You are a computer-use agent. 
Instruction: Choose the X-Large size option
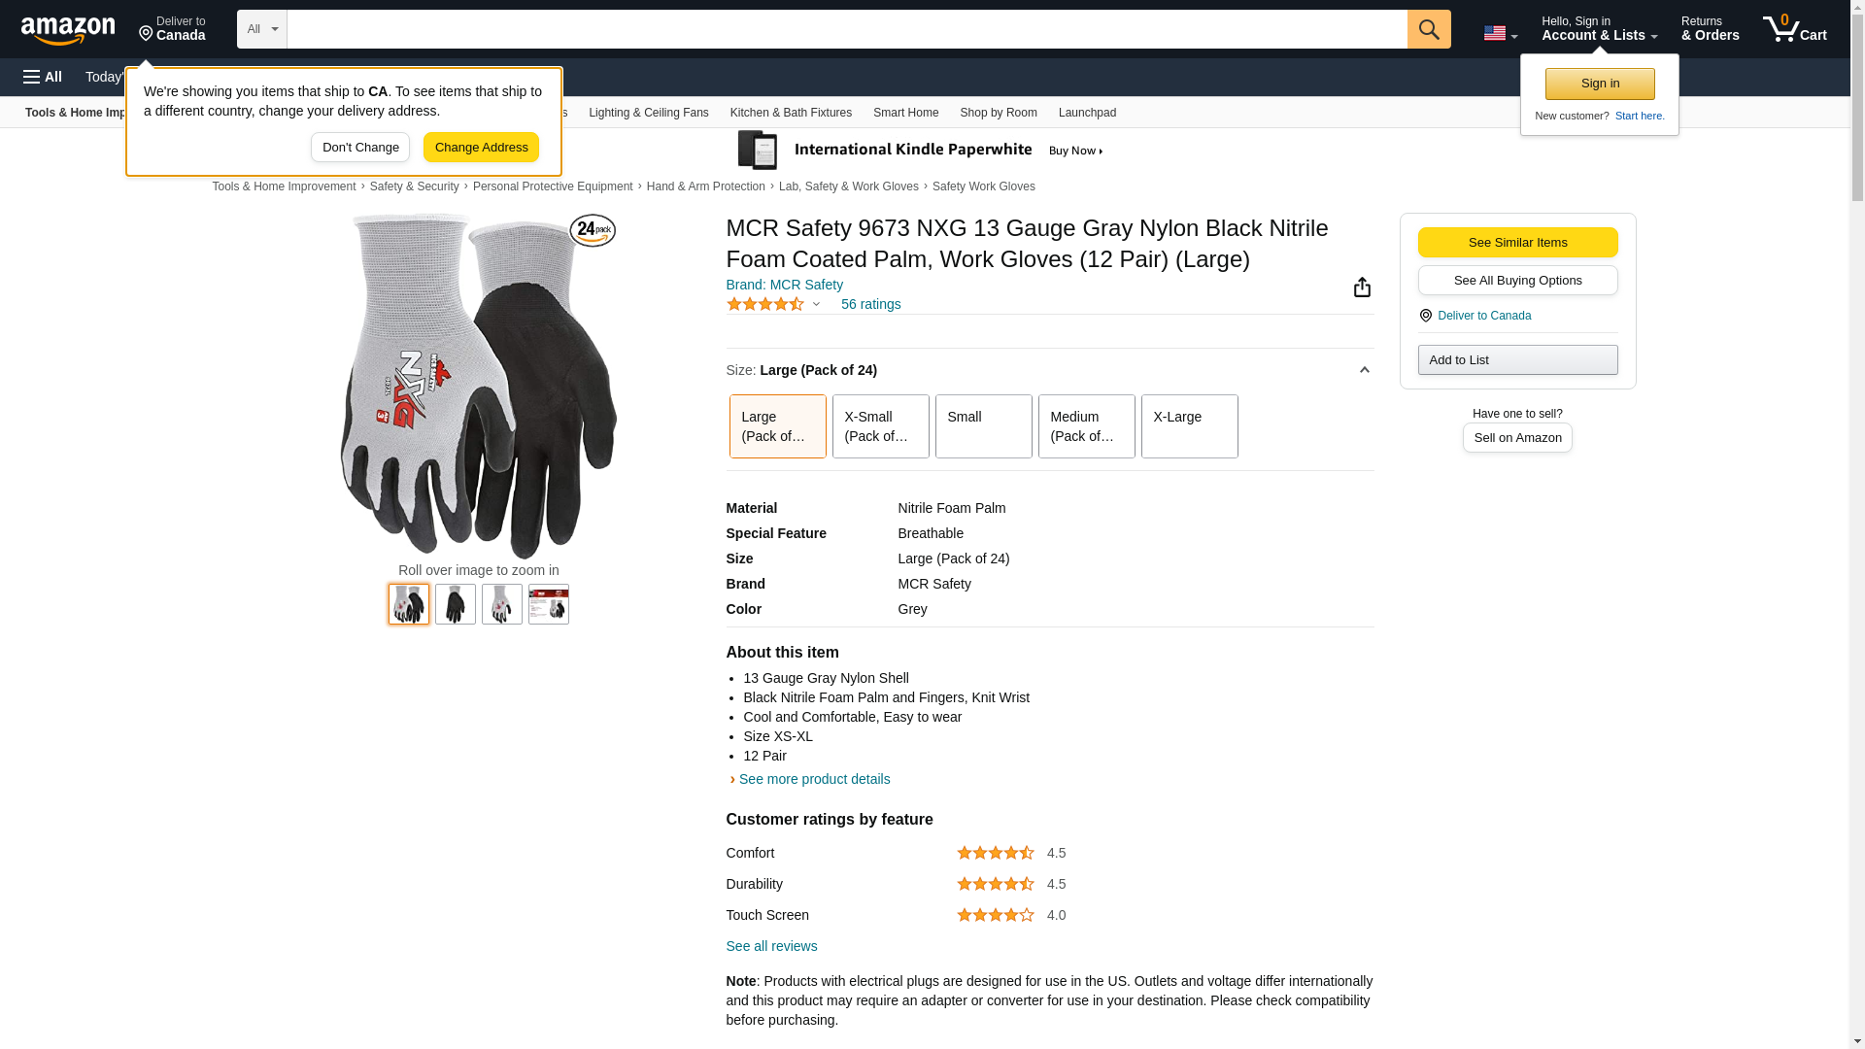pos(1190,426)
